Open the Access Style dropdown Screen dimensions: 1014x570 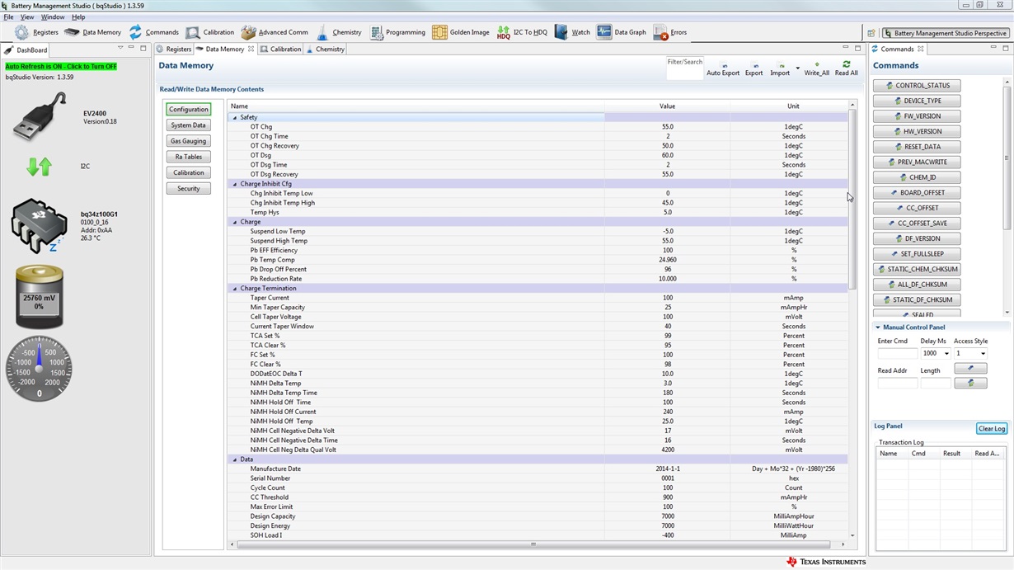coord(982,354)
